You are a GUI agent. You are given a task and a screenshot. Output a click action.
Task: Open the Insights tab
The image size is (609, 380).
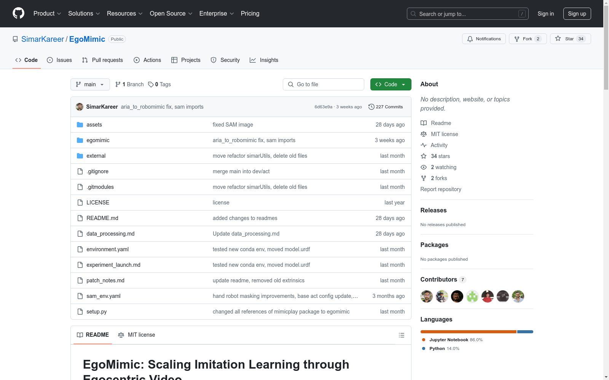pos(264,60)
